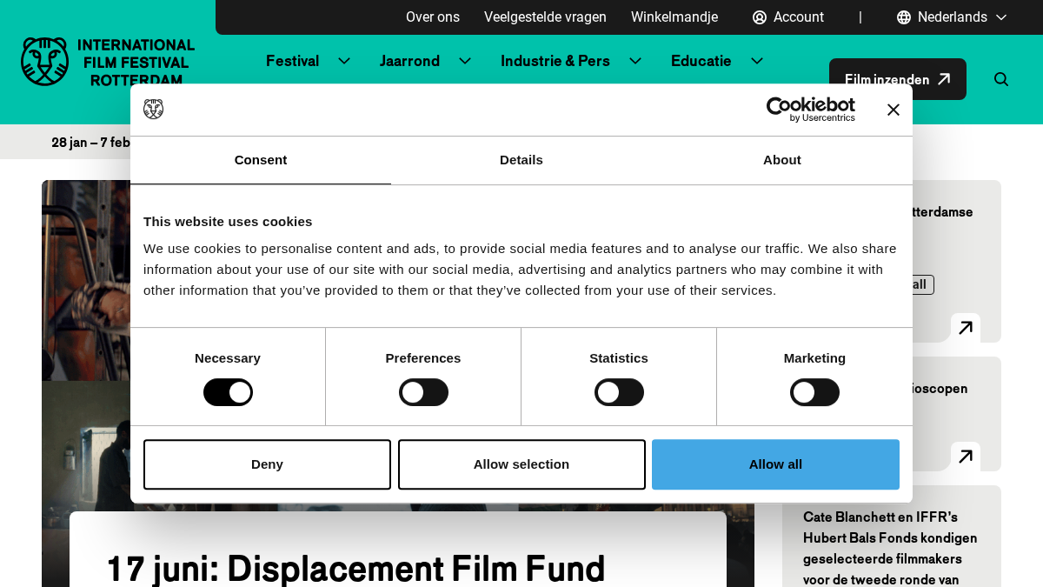Expand the Industrie & Pers menu chevron
This screenshot has width=1043, height=587.
[635, 61]
